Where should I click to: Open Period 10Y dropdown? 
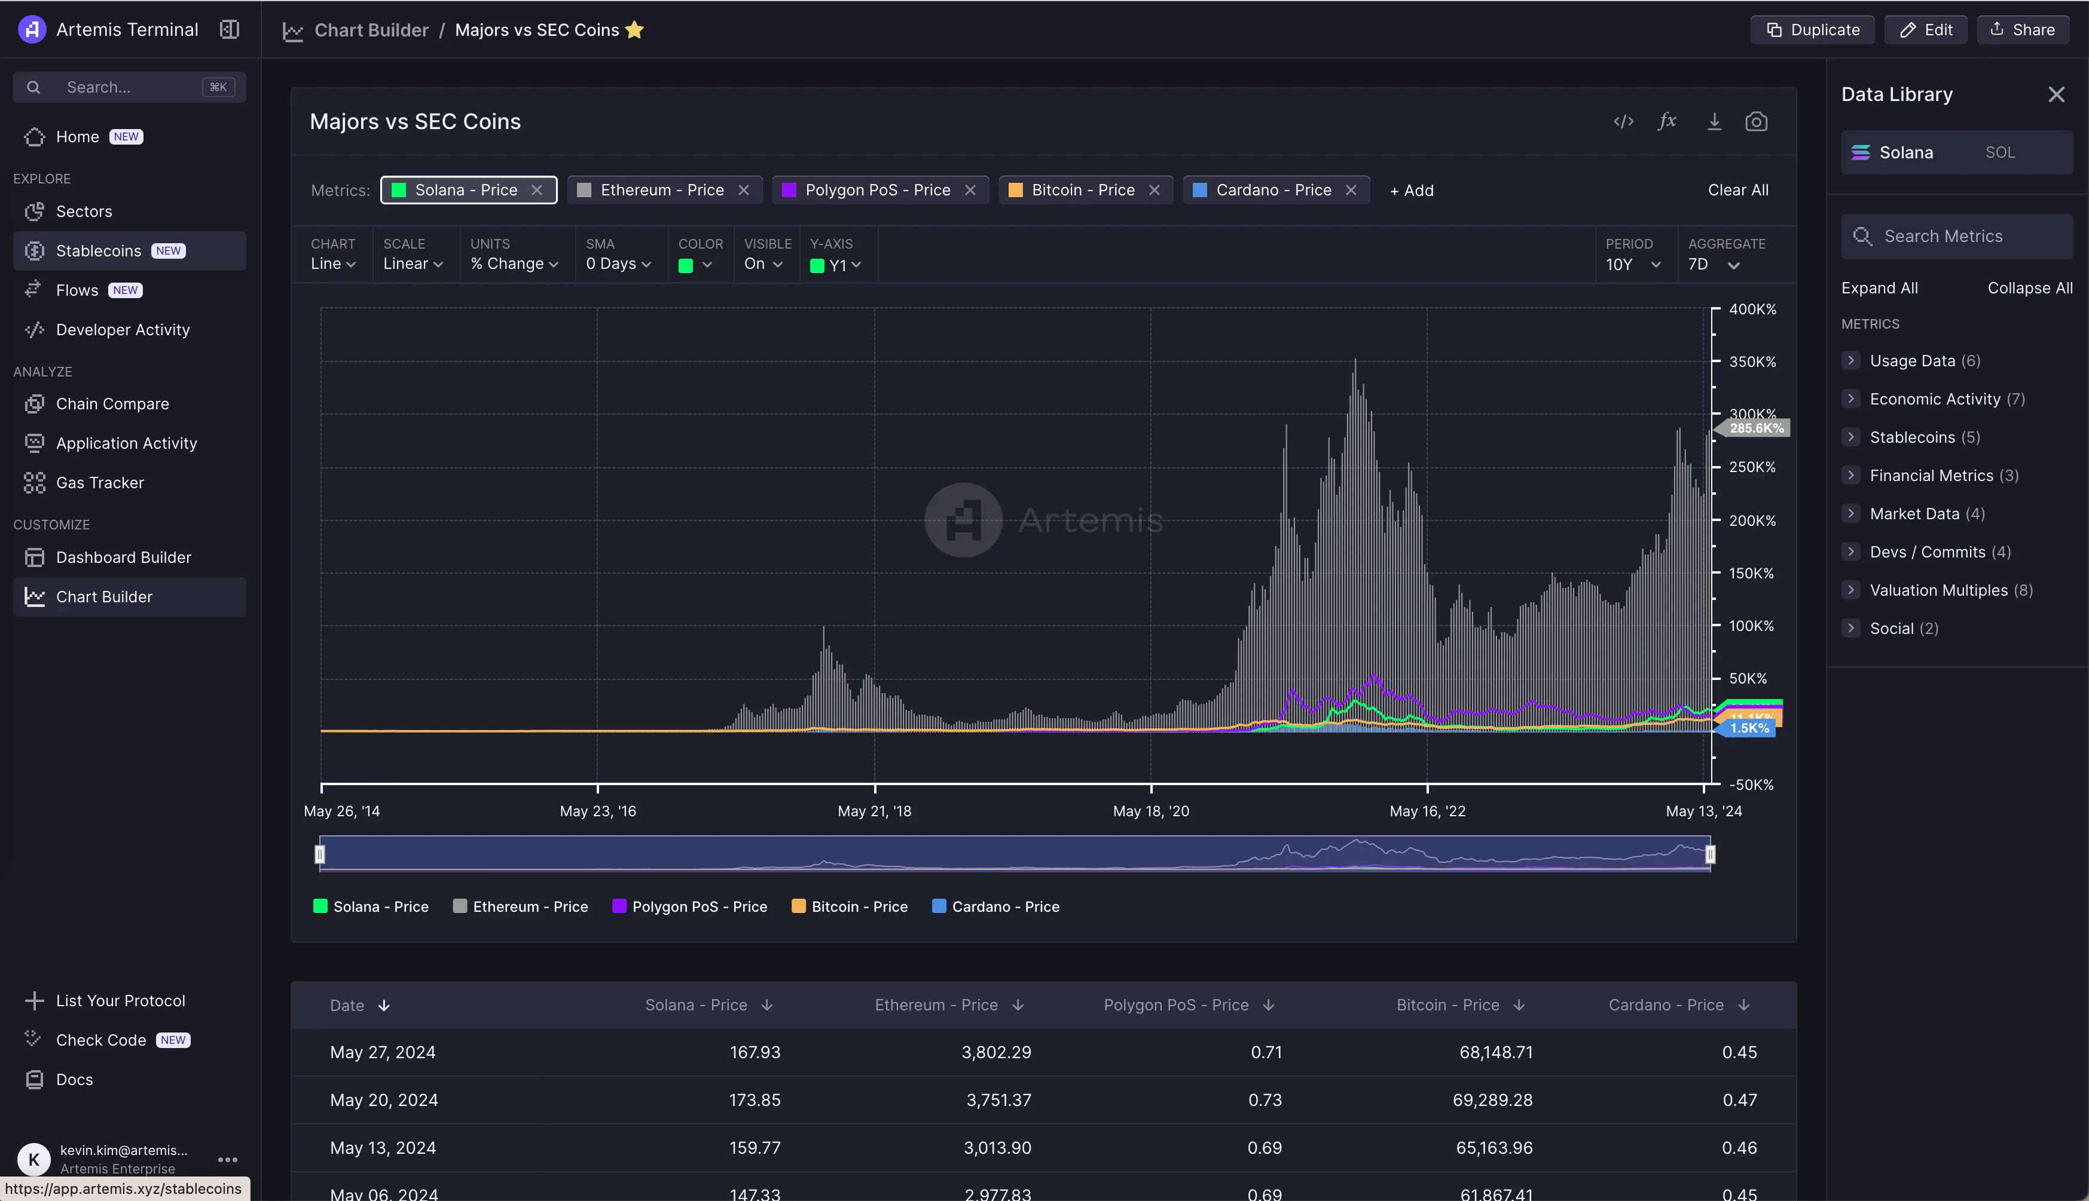point(1633,265)
